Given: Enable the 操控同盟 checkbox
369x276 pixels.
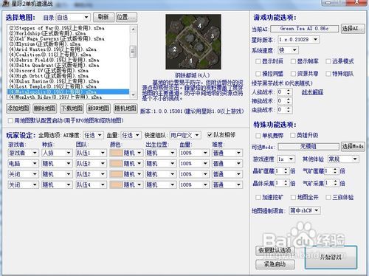Looking at the screenshot, I should click(x=258, y=74).
